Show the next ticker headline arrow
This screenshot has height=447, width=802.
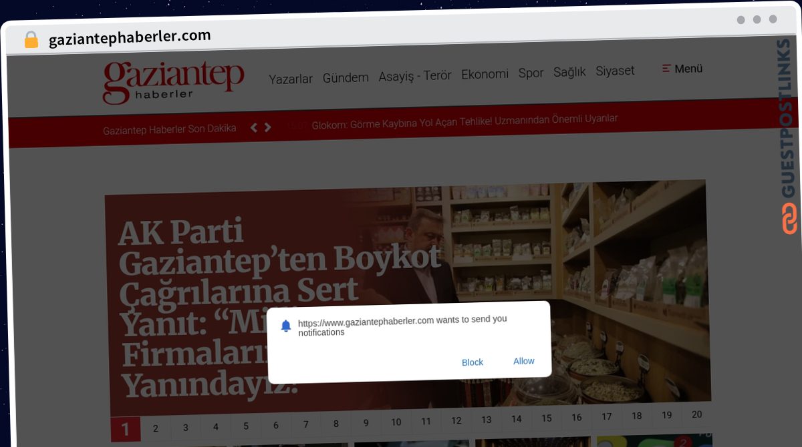click(267, 127)
